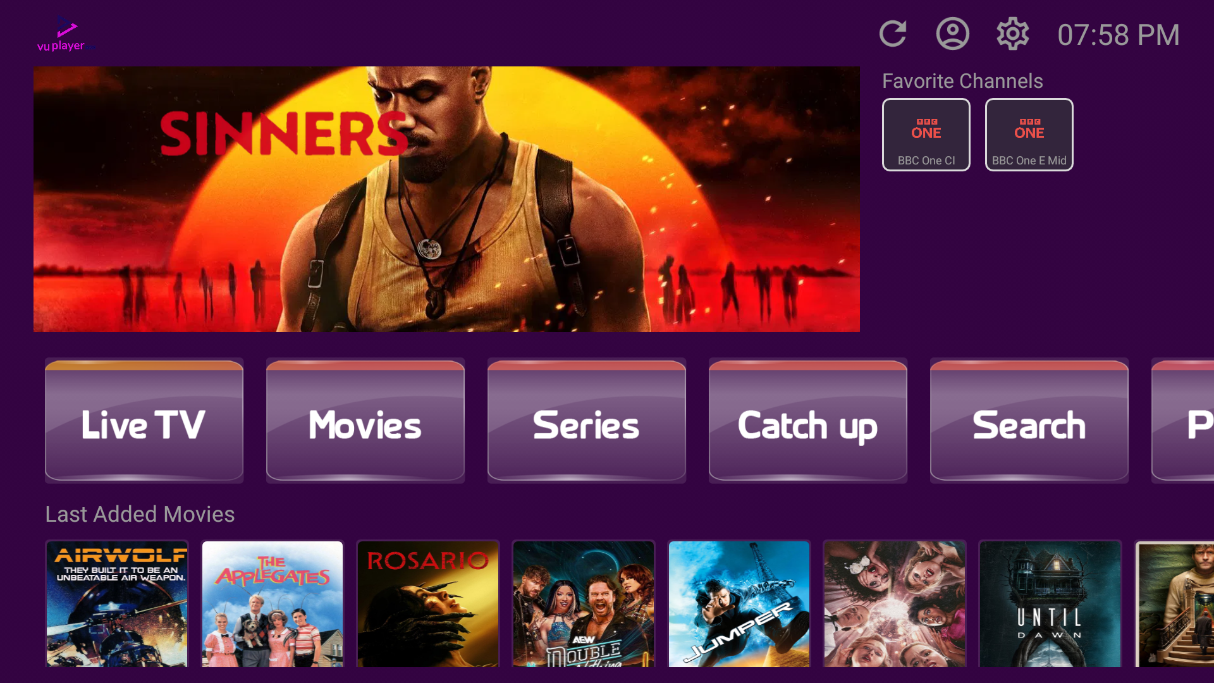1214x683 pixels.
Task: Select the Until Dawn movie poster
Action: [x=1050, y=604]
